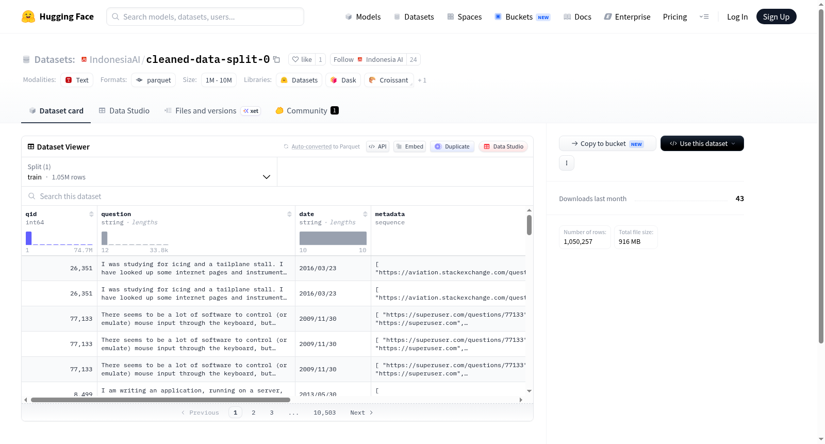The image size is (825, 444).
Task: Open the Use this dataset dropdown
Action: [702, 143]
